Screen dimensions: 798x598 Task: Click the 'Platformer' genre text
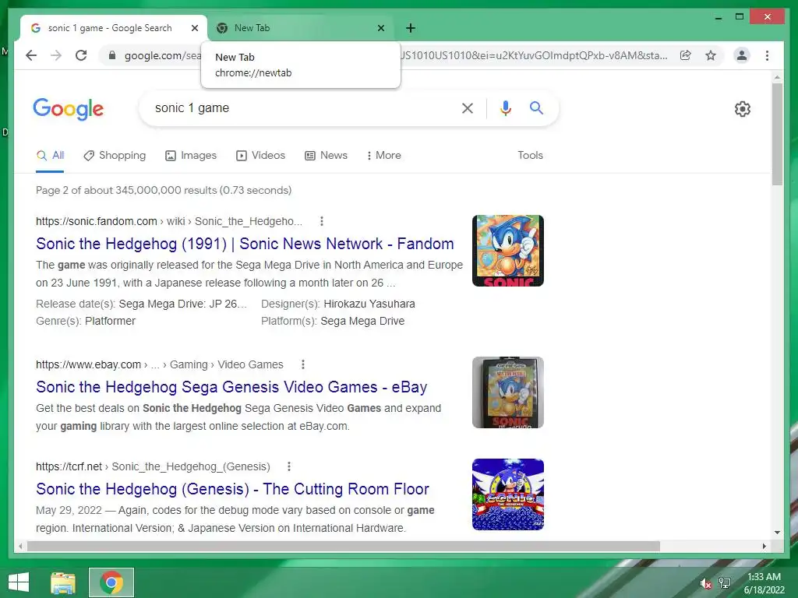110,322
